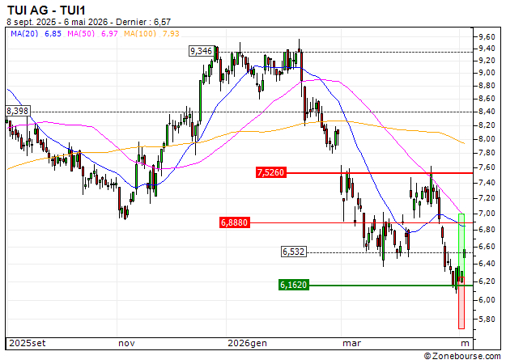Click the 8,398 price level label
506x364 pixels.
pyautogui.click(x=18, y=111)
